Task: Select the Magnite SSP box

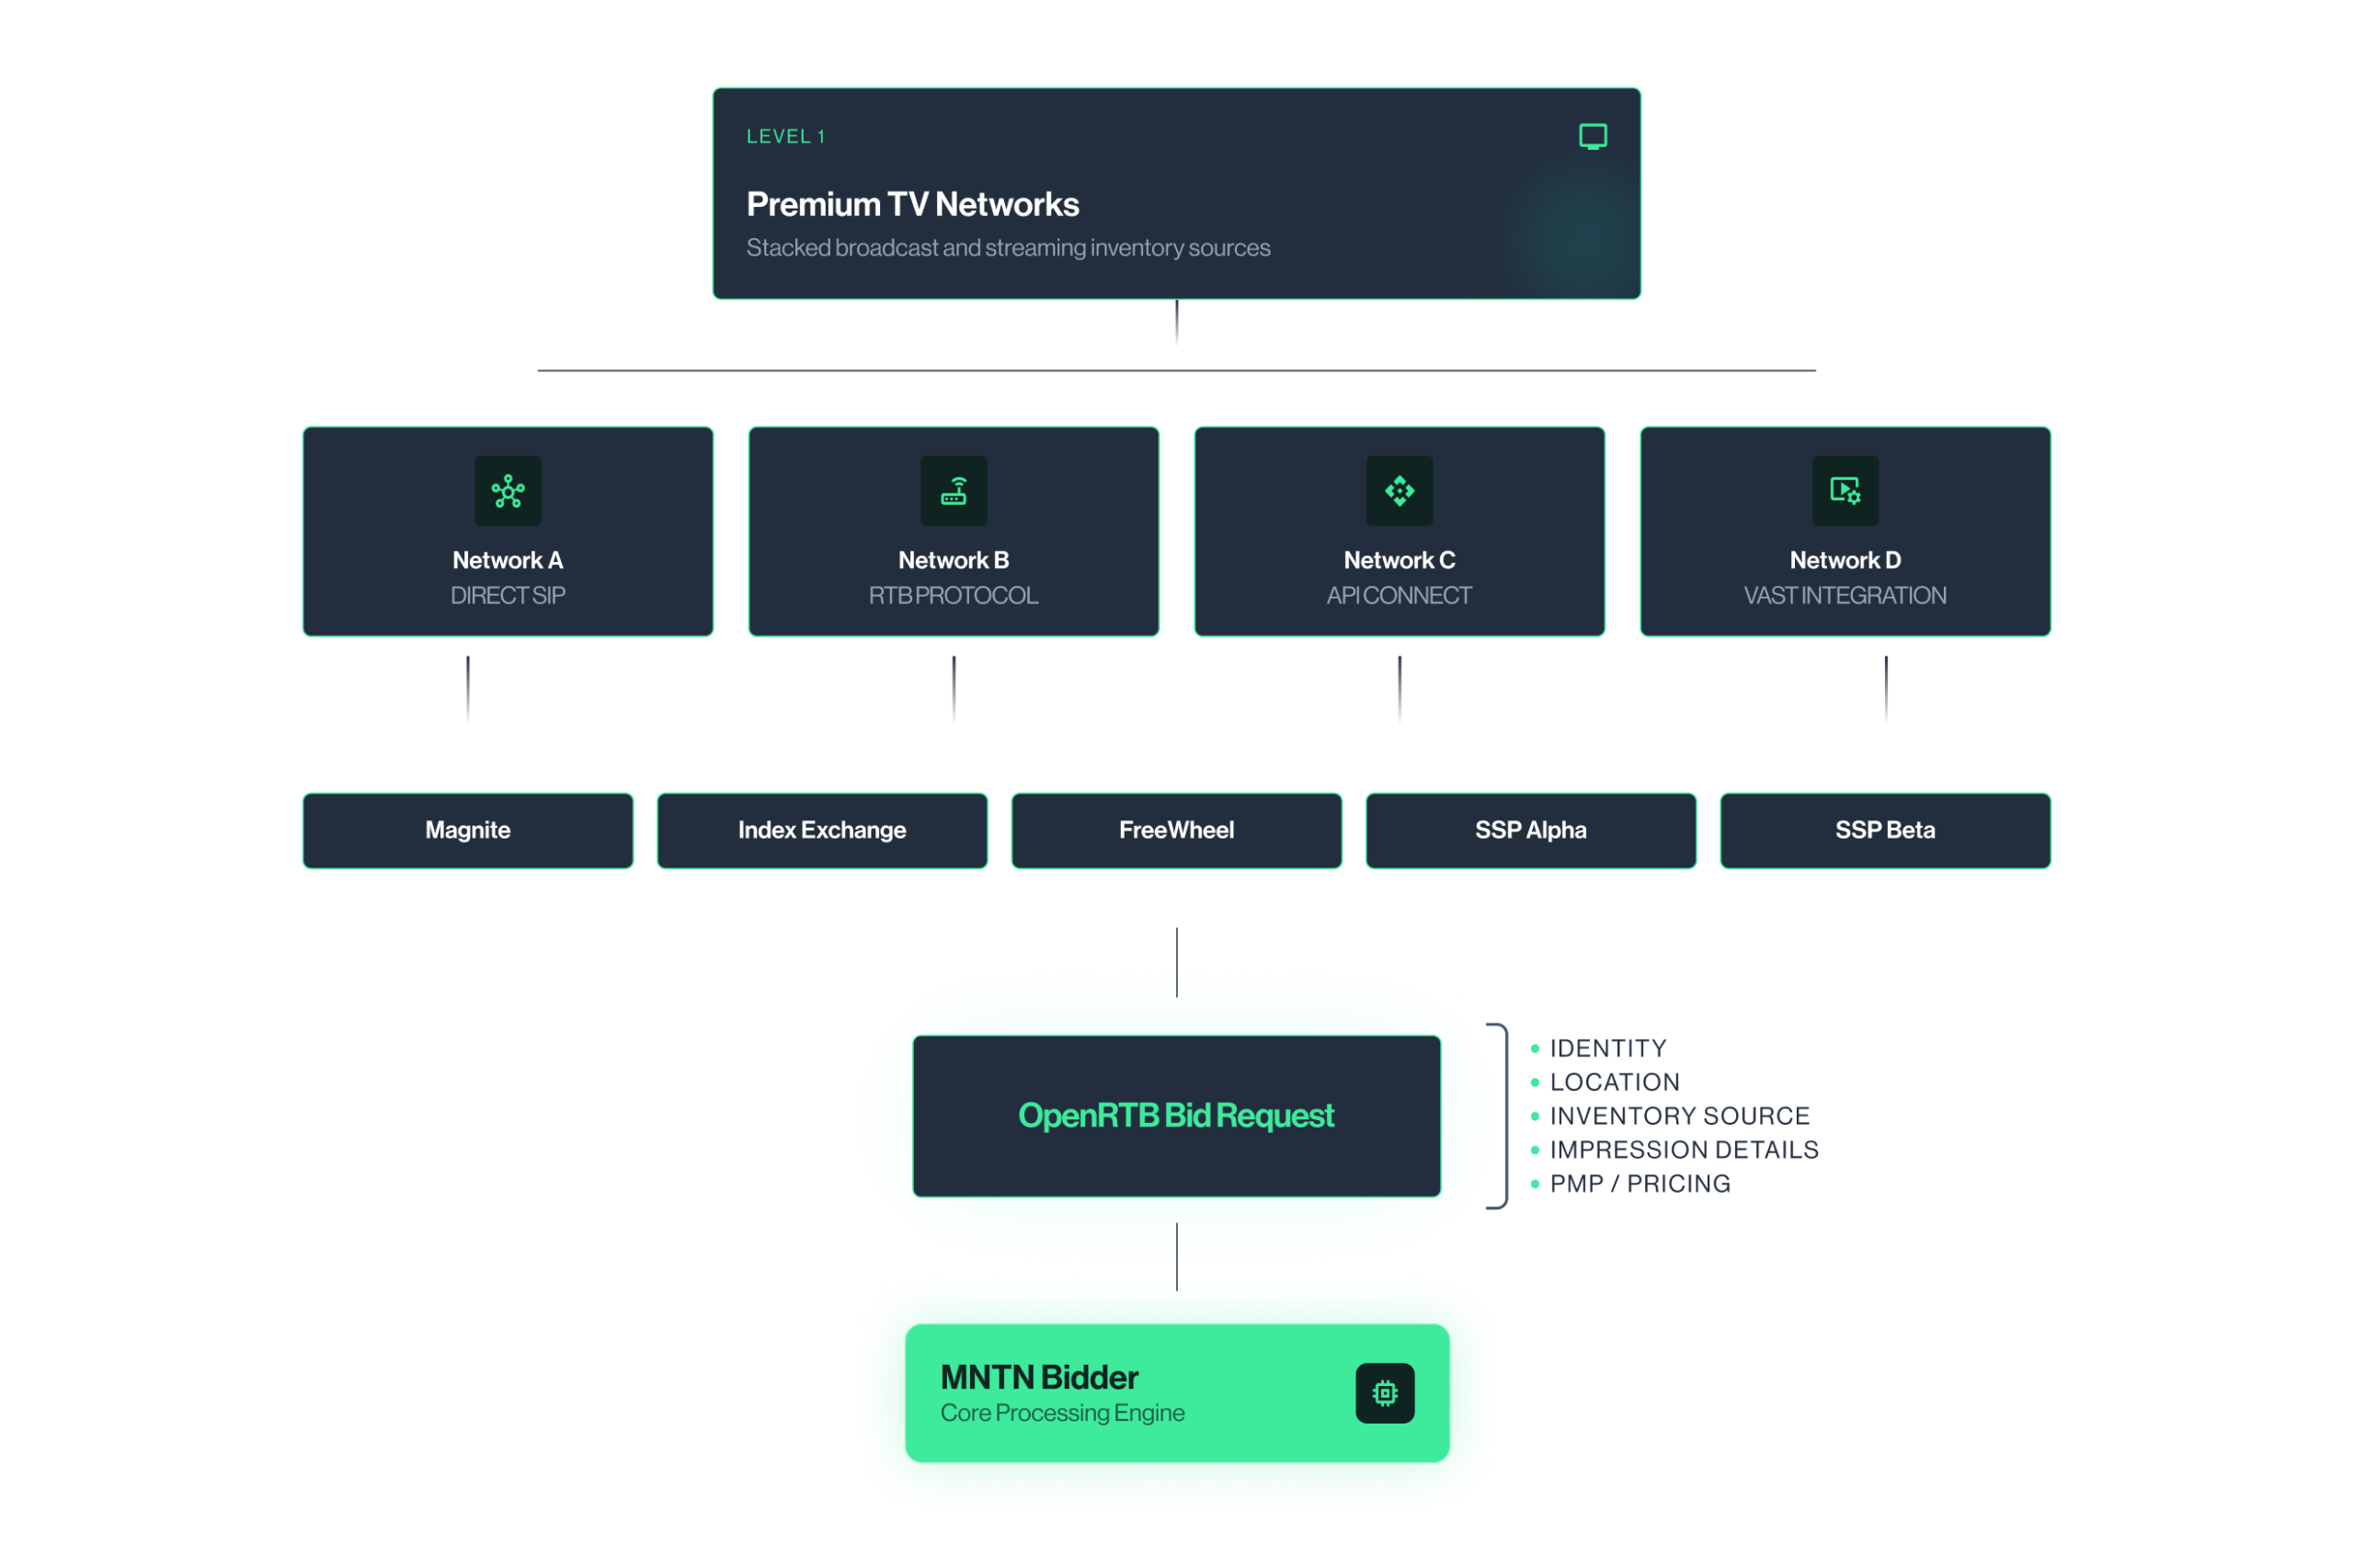Action: pyautogui.click(x=468, y=830)
